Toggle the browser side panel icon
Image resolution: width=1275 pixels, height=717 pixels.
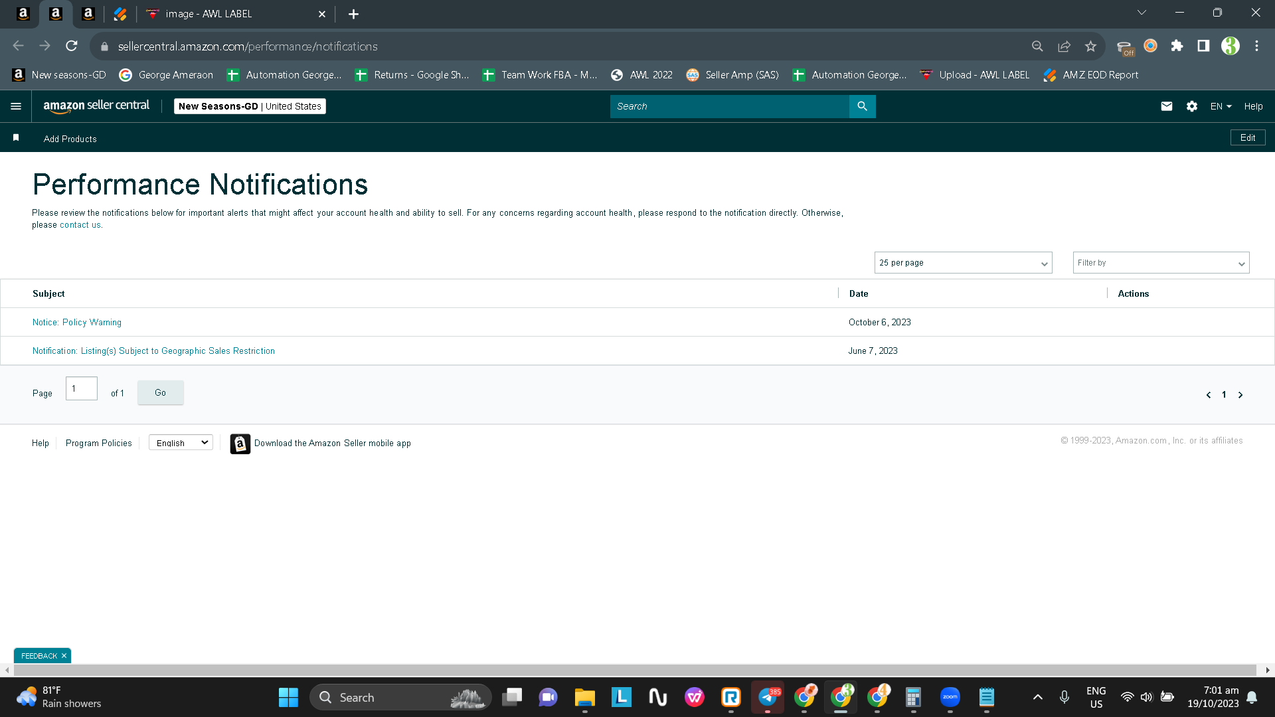[x=1203, y=46]
